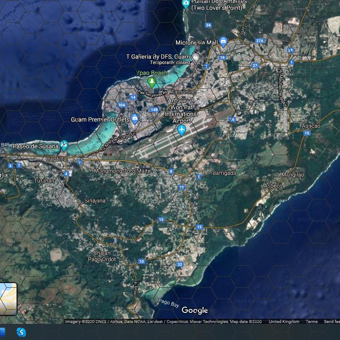Click the route 27A shield
The image size is (340, 340).
pos(260,41)
